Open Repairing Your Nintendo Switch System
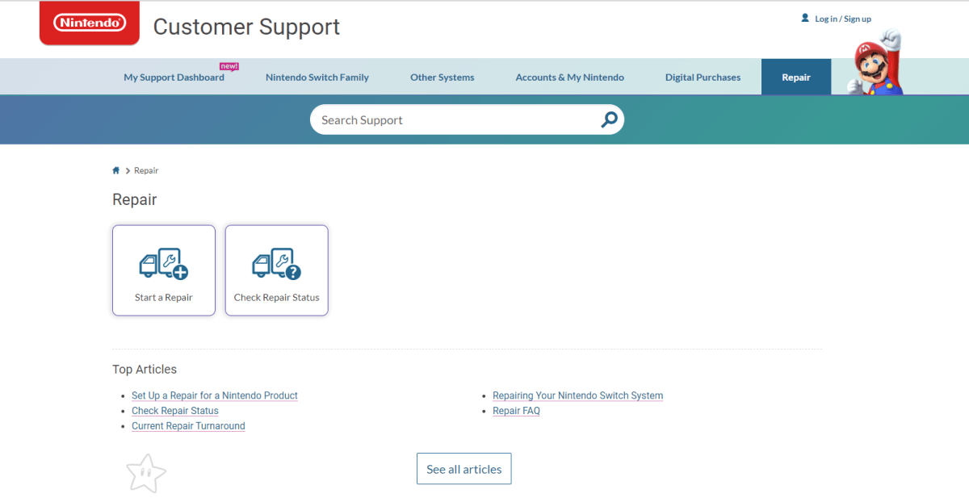The height and width of the screenshot is (502, 969). pos(578,395)
